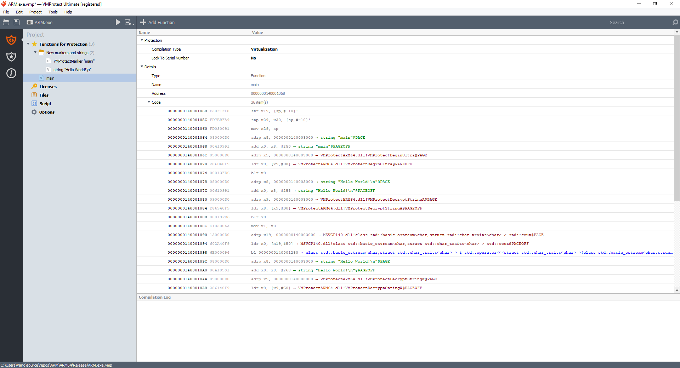Select code row at address 00000001400010A8
Image resolution: width=680 pixels, height=368 pixels.
[x=405, y=288]
